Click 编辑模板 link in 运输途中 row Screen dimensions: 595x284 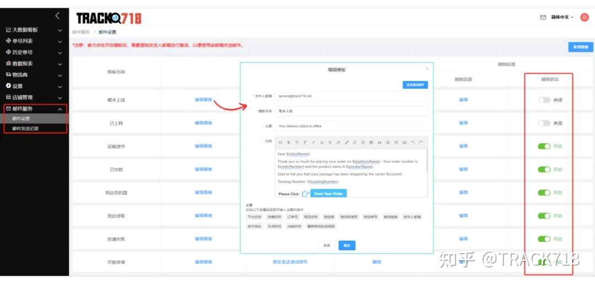pyautogui.click(x=203, y=146)
